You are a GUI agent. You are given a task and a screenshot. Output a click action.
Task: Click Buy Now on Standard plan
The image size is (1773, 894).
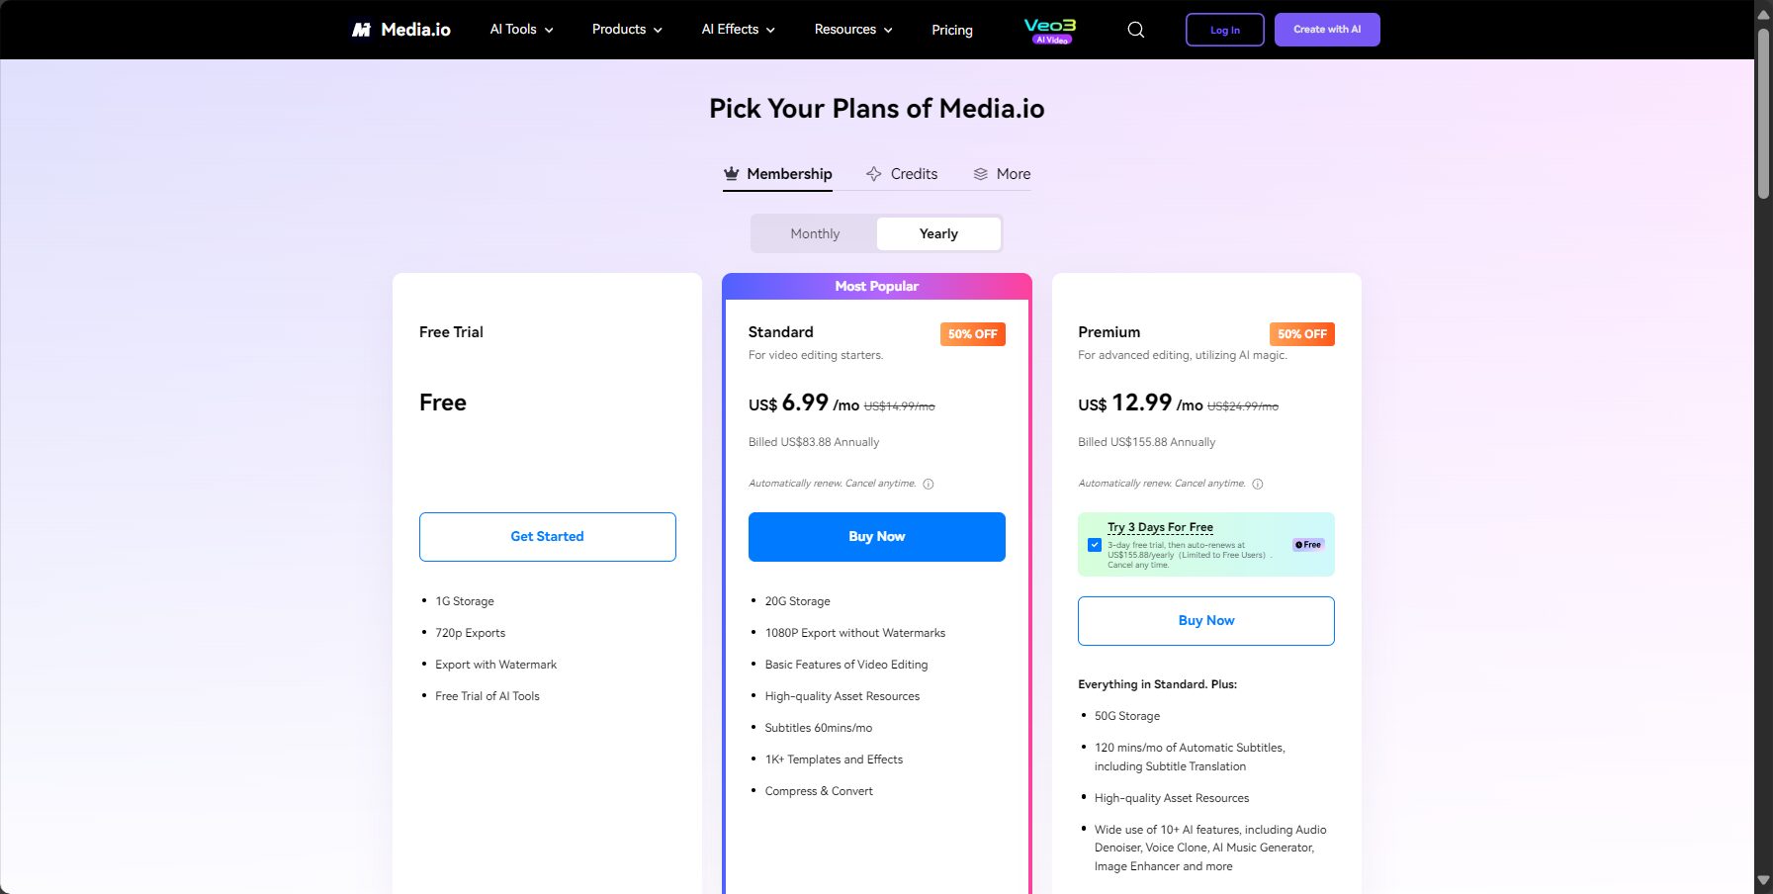click(x=877, y=537)
